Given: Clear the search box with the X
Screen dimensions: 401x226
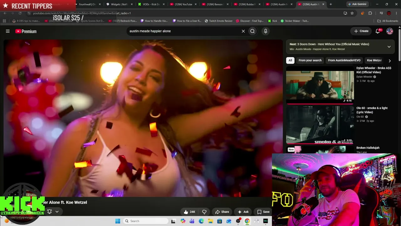Looking at the screenshot, I should [x=243, y=31].
